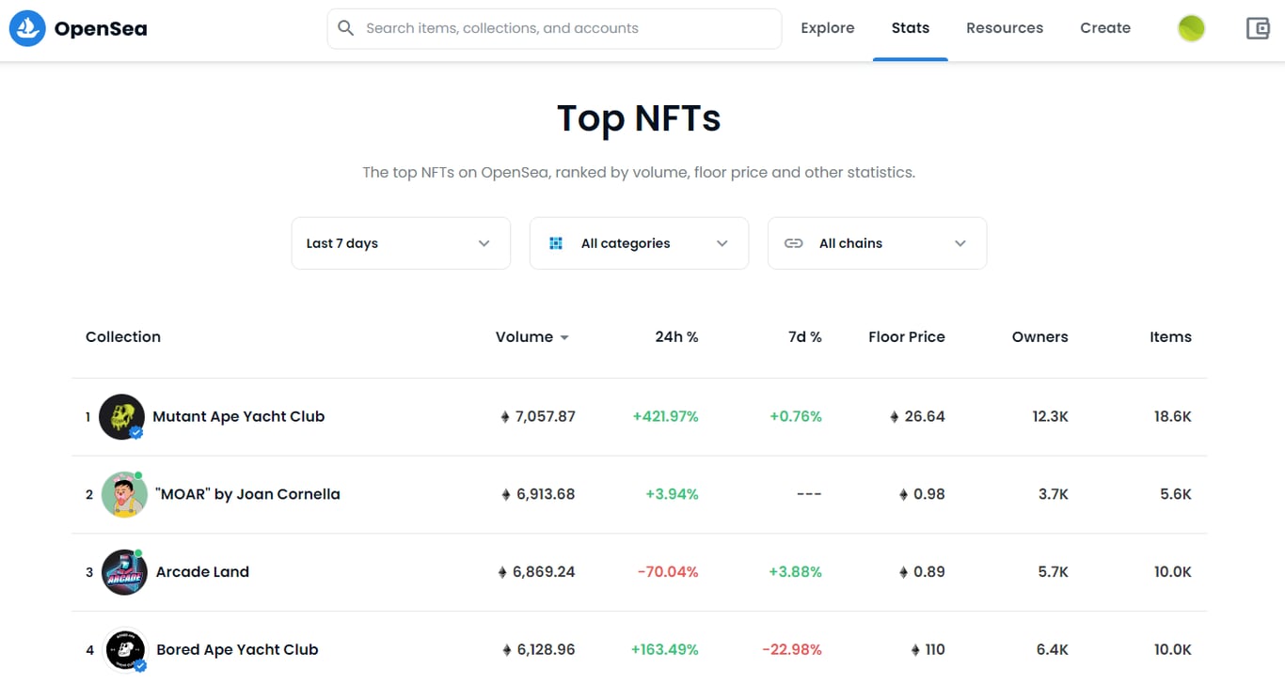The height and width of the screenshot is (683, 1285).
Task: Open the Explore menu
Action: pyautogui.click(x=828, y=28)
